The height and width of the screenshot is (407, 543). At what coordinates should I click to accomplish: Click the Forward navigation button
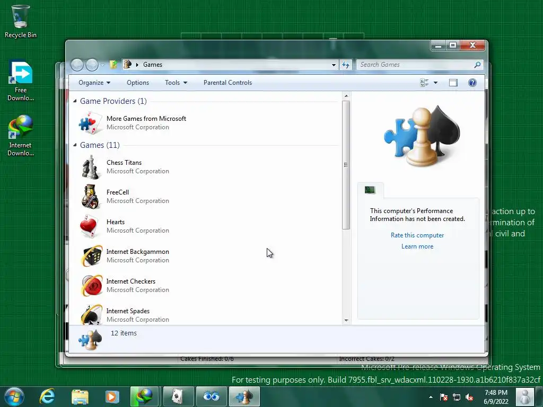click(x=92, y=65)
